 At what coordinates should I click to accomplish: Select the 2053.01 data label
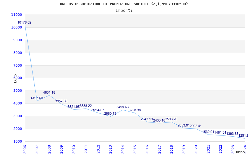(x=184, y=126)
